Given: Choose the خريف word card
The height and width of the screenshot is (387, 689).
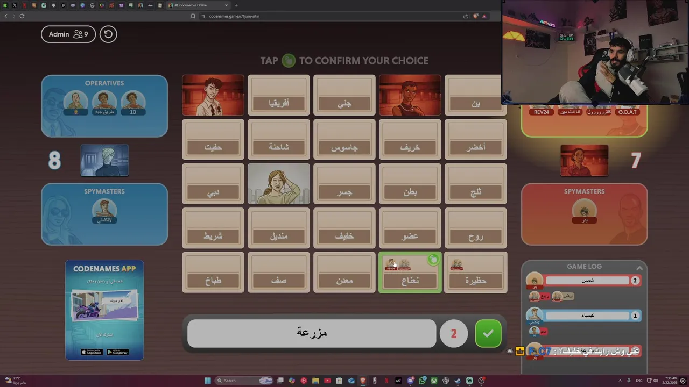Looking at the screenshot, I should (410, 140).
